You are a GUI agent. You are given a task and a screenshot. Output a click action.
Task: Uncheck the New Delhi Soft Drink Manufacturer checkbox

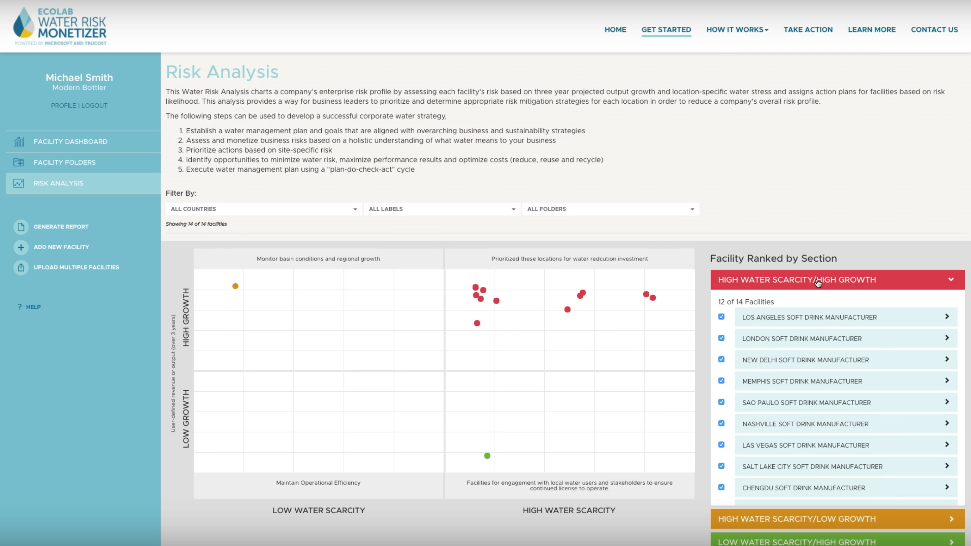[721, 359]
